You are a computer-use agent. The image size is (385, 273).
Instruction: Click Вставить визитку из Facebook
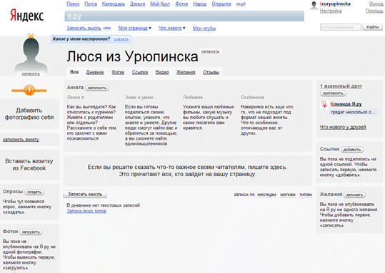point(29,165)
